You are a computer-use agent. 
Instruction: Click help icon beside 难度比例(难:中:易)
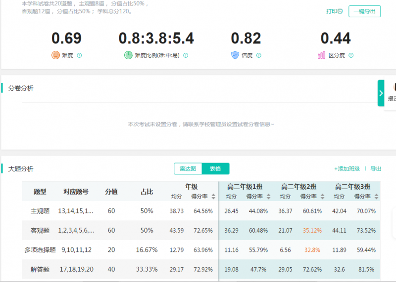coord(186,56)
